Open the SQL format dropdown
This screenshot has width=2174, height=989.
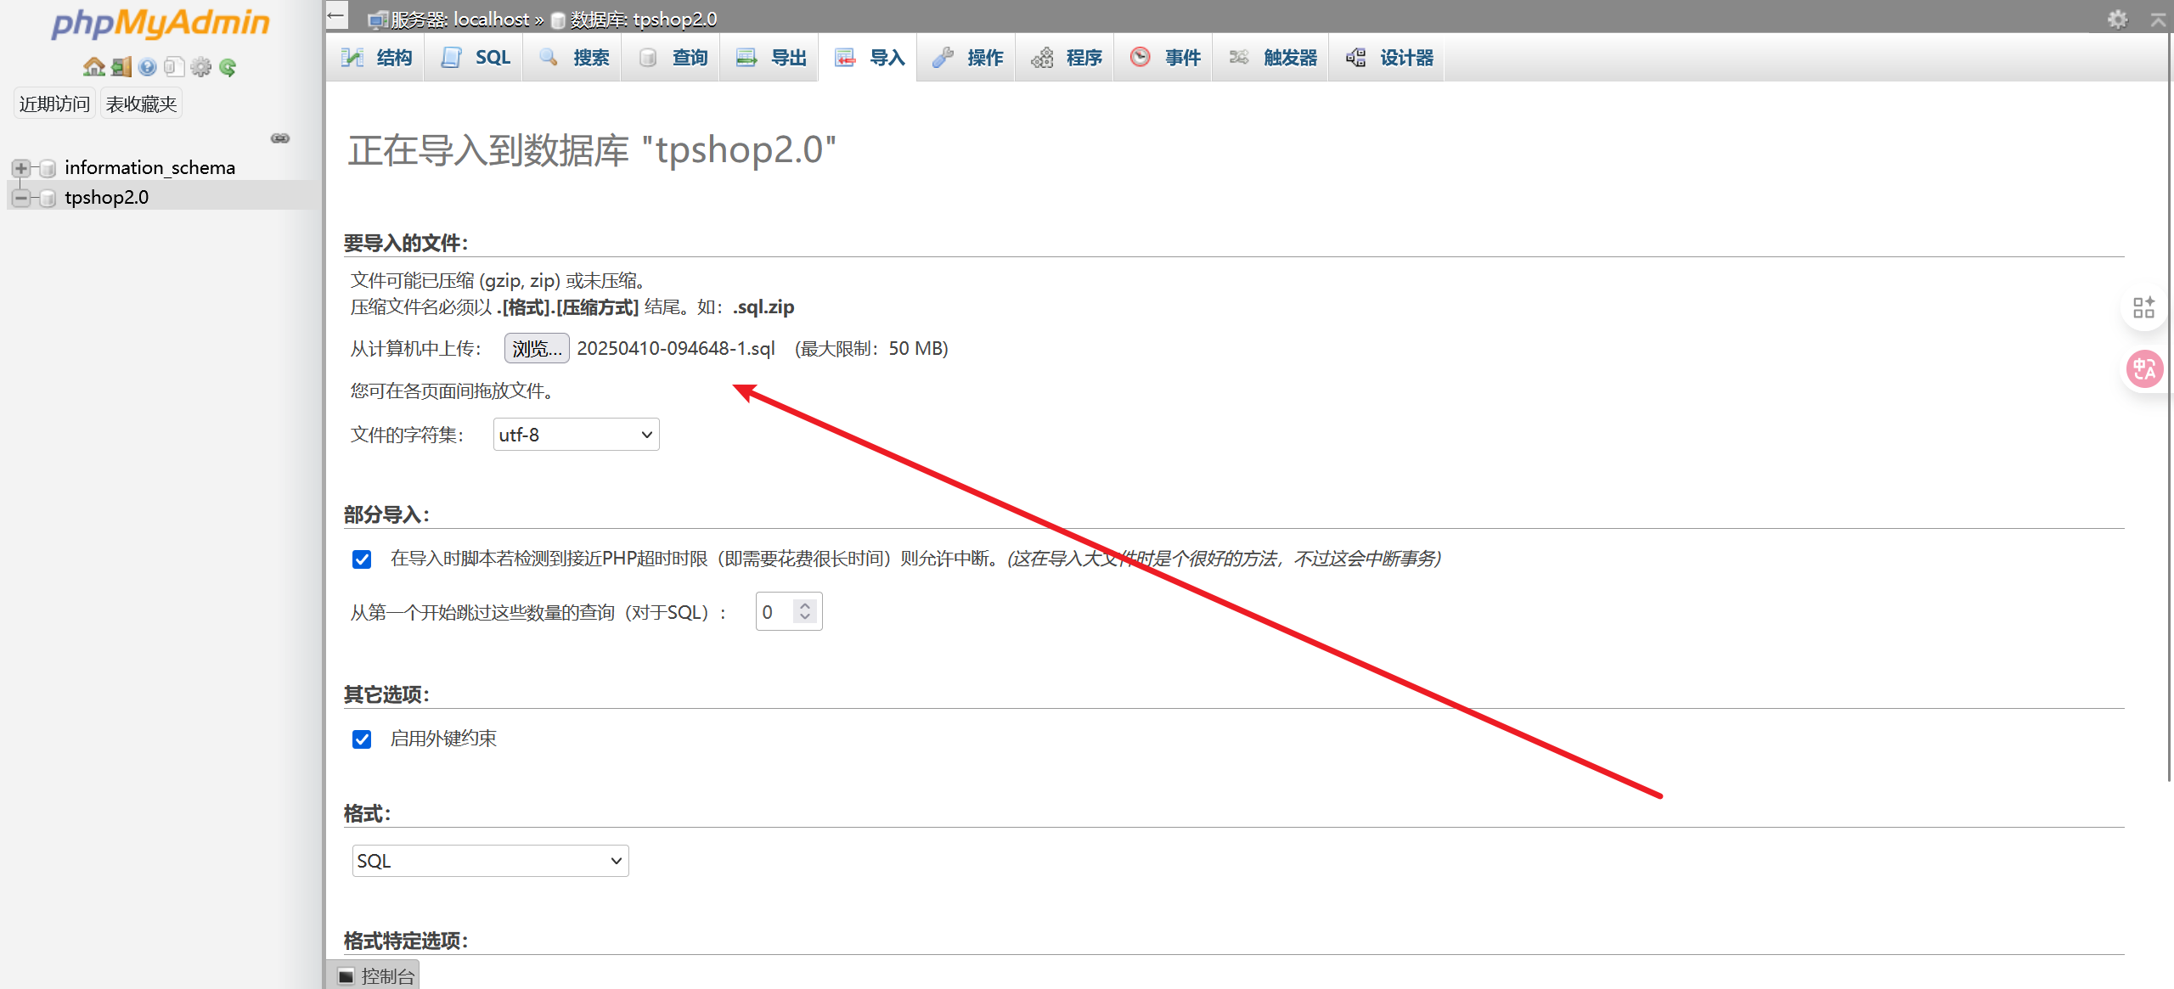[x=490, y=861]
